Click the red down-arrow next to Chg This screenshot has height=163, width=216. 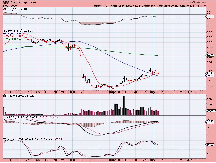click(205, 6)
